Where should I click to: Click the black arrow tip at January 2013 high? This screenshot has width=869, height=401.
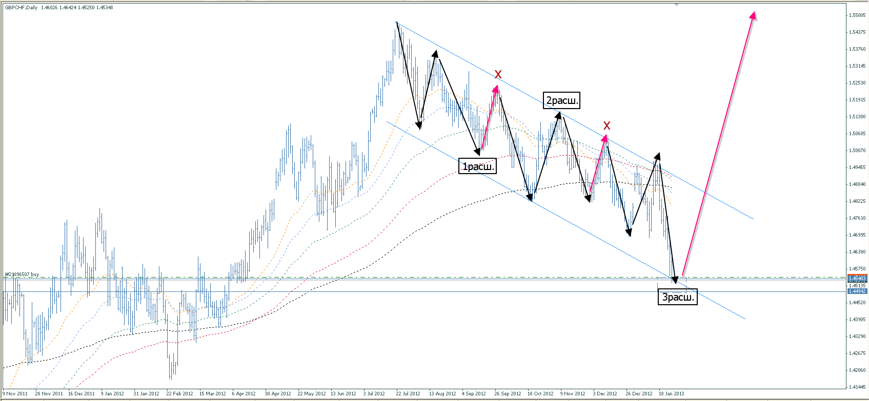pos(657,156)
